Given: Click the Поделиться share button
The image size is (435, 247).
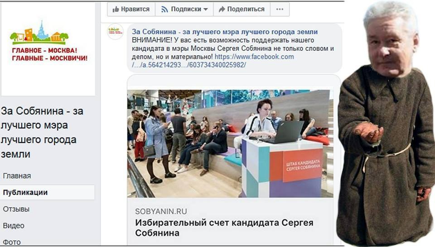Looking at the screenshot, I should click(242, 9).
